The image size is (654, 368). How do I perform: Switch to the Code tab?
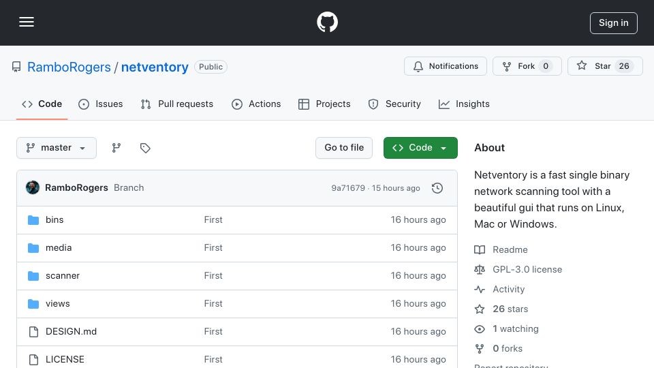click(x=42, y=104)
